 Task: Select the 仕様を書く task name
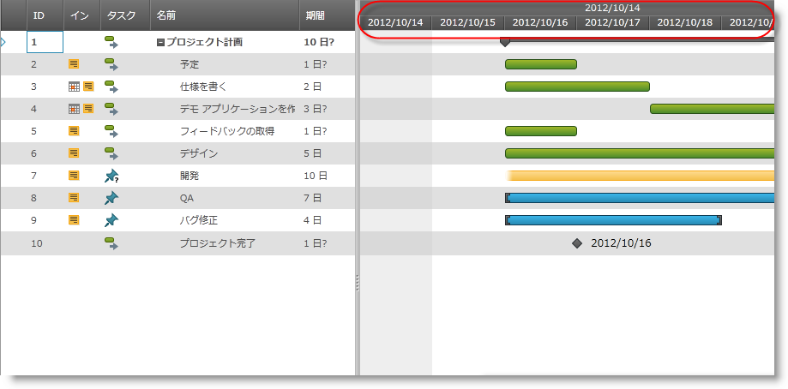[203, 87]
